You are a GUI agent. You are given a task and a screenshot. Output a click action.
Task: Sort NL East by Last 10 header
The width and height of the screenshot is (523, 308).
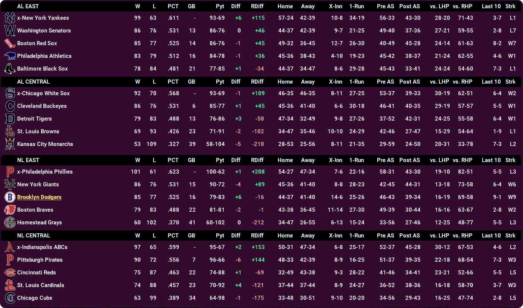click(491, 160)
